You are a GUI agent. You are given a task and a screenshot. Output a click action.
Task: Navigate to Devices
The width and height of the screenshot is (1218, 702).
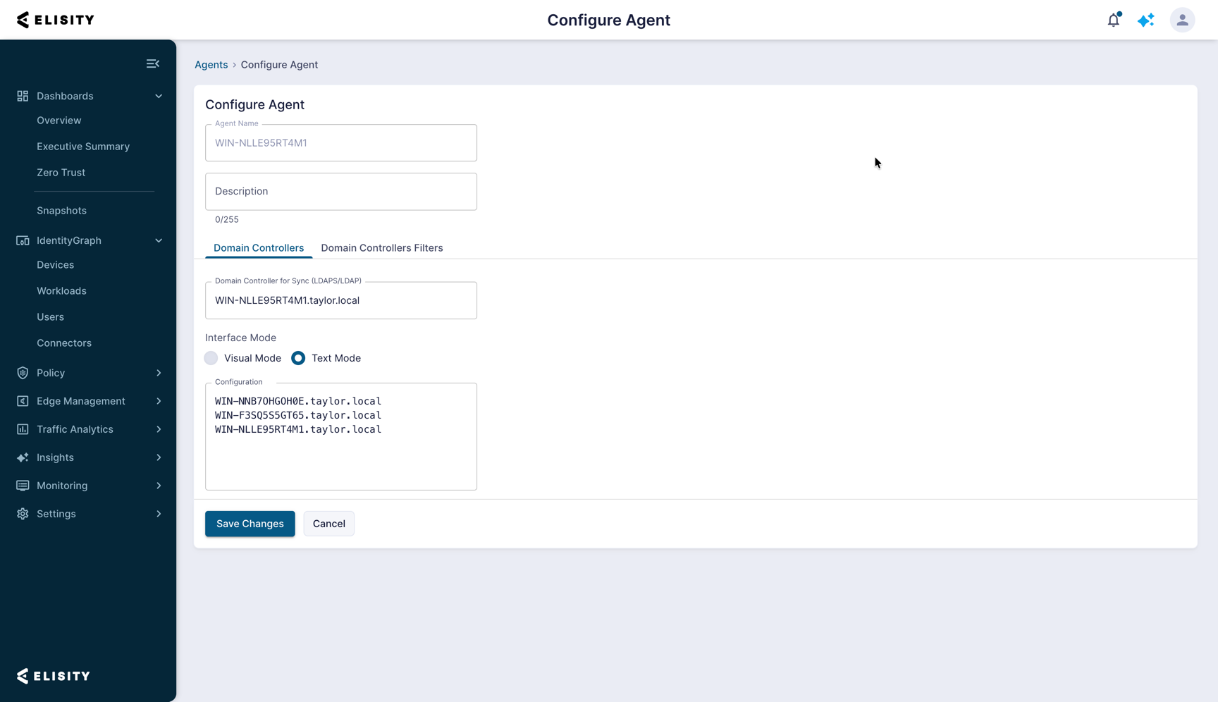56,265
